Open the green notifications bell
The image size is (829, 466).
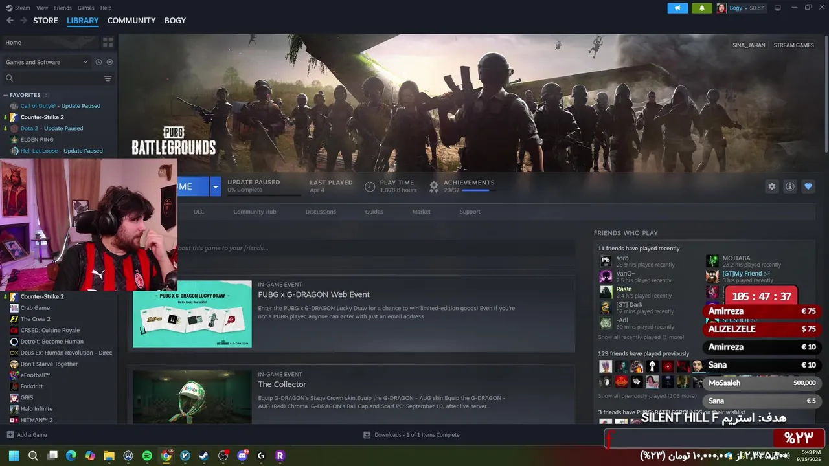point(702,8)
